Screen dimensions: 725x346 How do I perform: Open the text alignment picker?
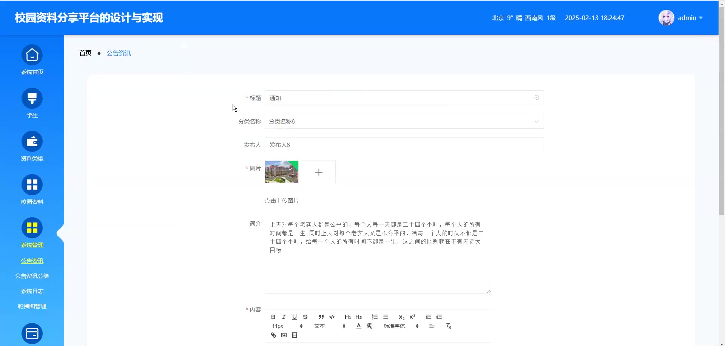tap(432, 326)
